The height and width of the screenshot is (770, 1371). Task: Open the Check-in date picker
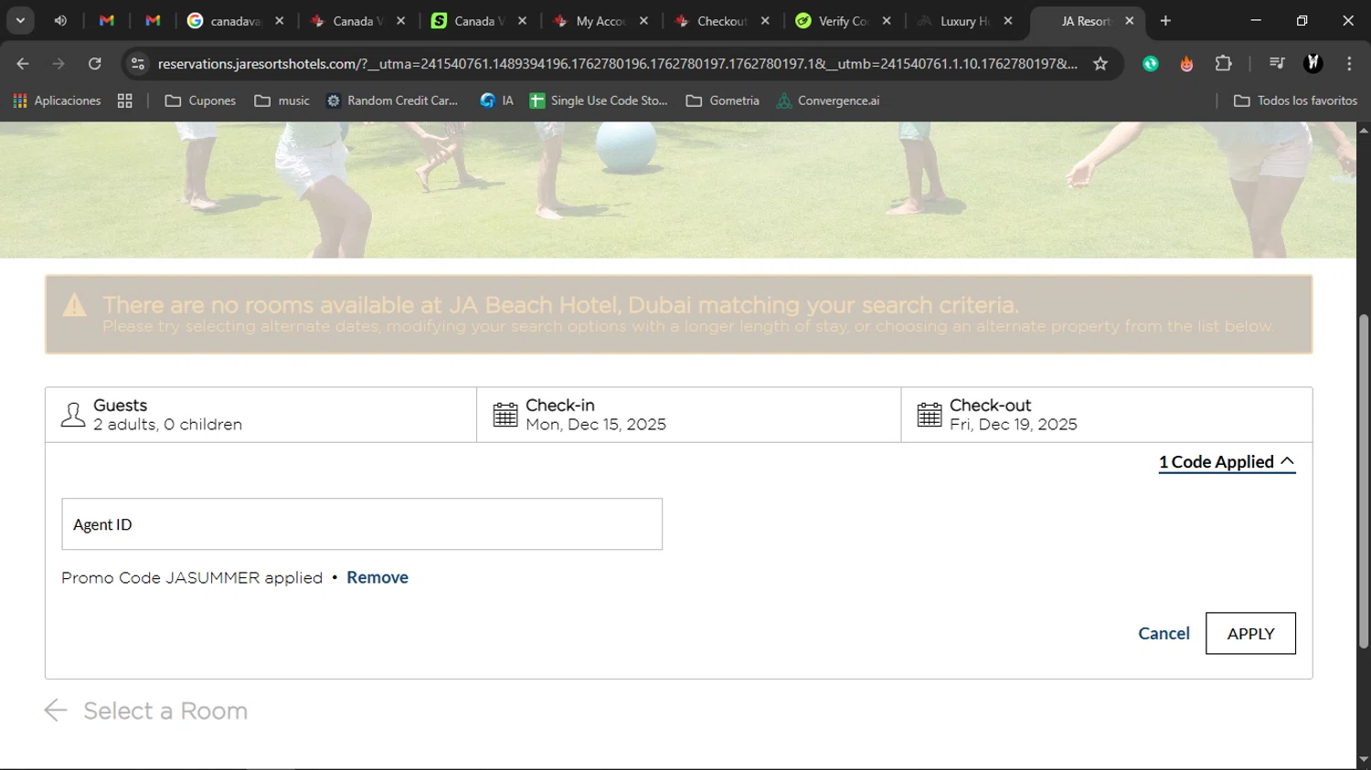pyautogui.click(x=688, y=415)
